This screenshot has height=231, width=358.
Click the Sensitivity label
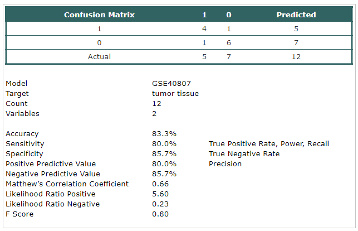coord(25,144)
